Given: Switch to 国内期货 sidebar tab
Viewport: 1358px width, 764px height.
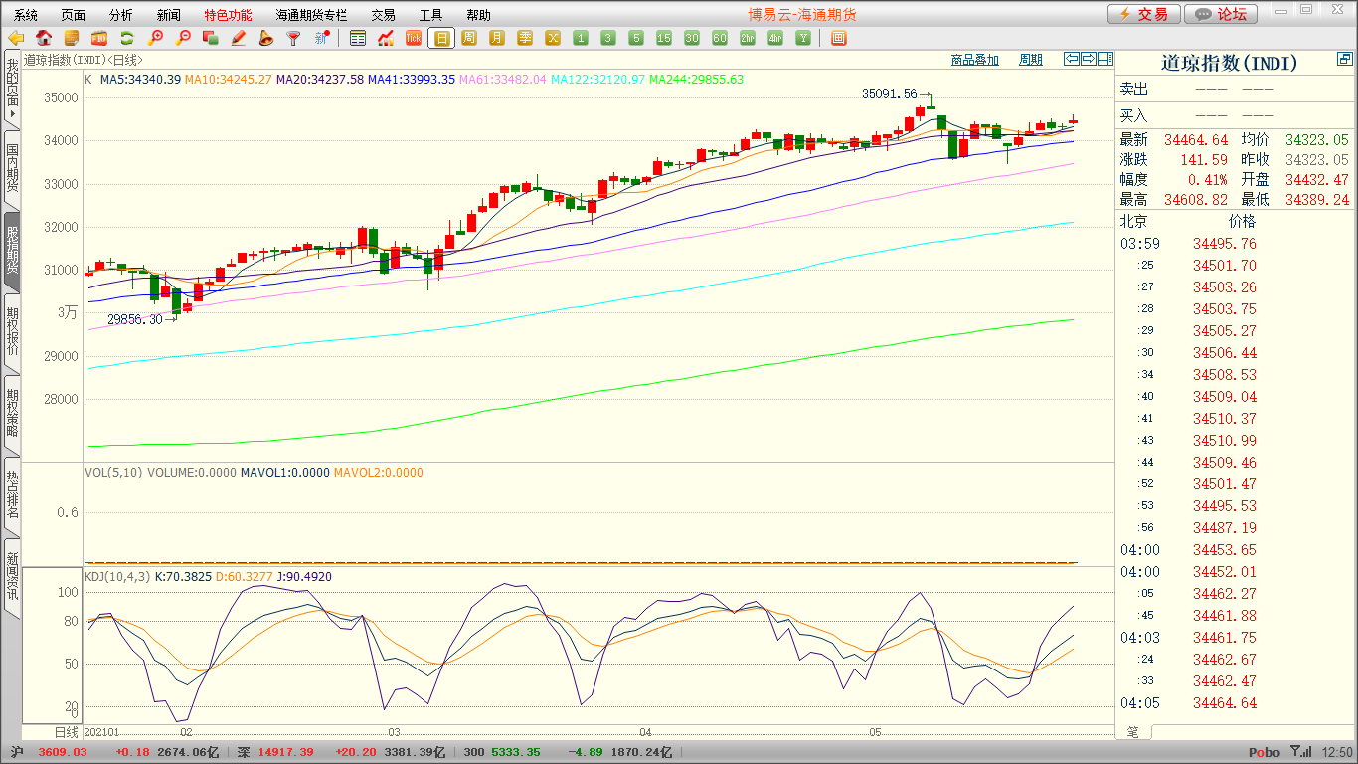Looking at the screenshot, I should tap(12, 168).
